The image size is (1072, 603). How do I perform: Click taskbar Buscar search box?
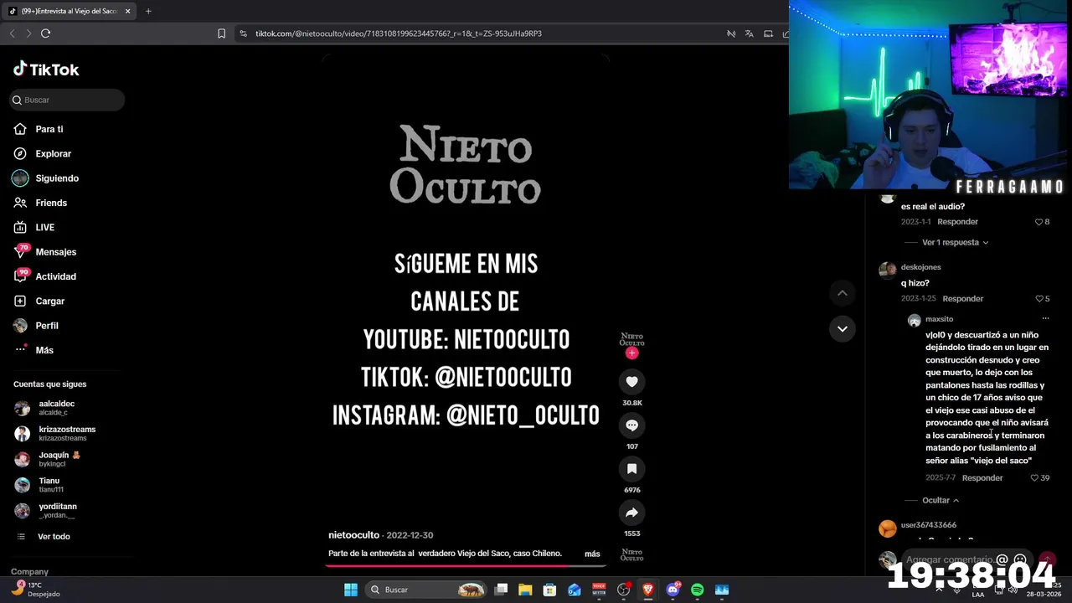pos(426,590)
